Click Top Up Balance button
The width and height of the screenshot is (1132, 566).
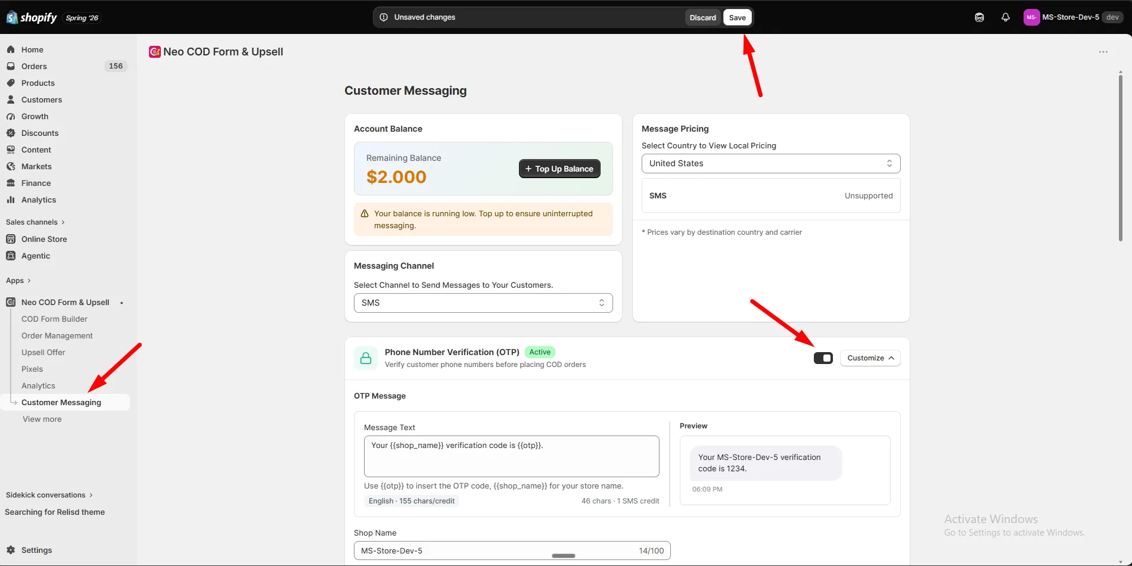pyautogui.click(x=559, y=169)
